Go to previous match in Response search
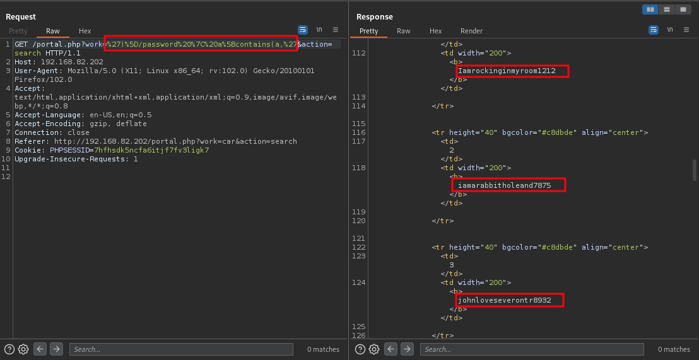Viewport: 699px width, 360px height. 391,349
